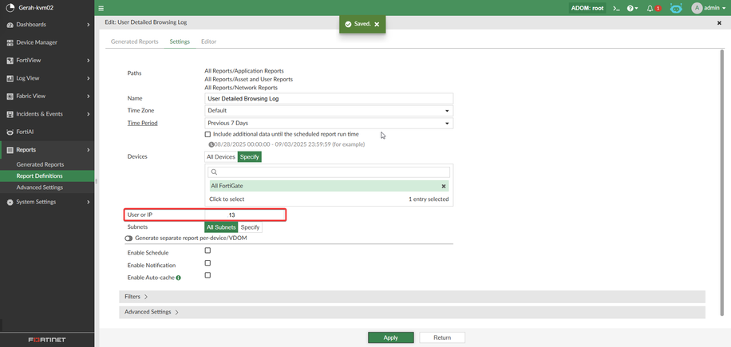731x347 pixels.
Task: Click the Reports sidebar icon
Action: [10, 150]
